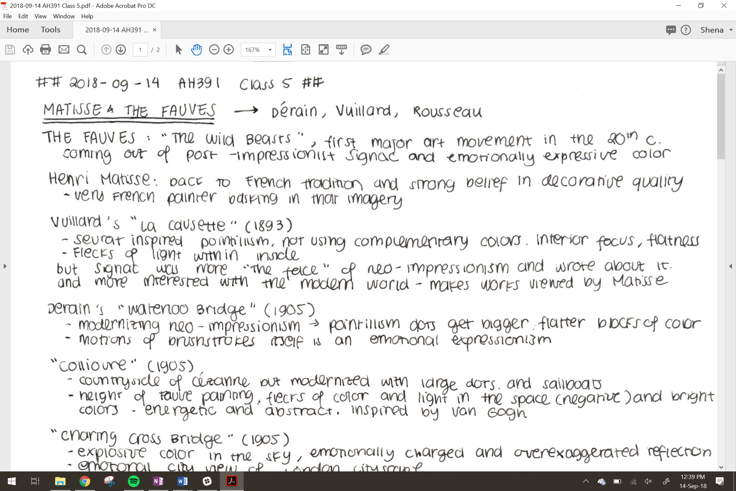Click the Save file icon

pos(10,50)
